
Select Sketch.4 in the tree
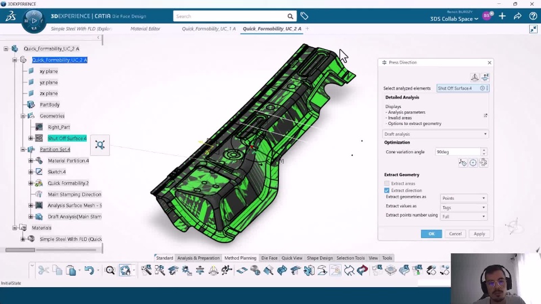click(56, 172)
